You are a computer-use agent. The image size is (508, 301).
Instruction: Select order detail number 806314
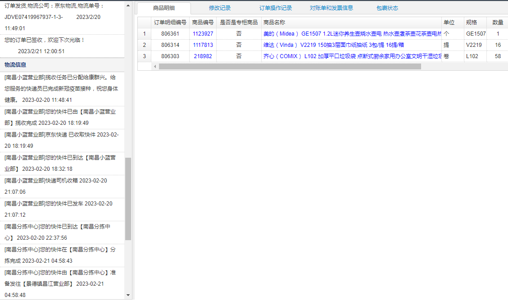point(170,45)
